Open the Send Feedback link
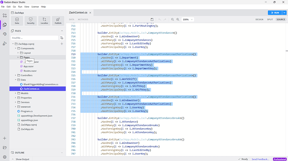This screenshot has height=161, width=288. point(260,159)
